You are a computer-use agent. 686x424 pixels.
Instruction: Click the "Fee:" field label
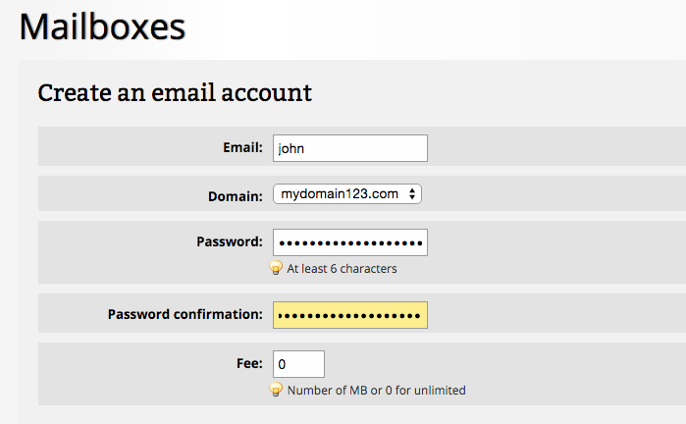(249, 363)
